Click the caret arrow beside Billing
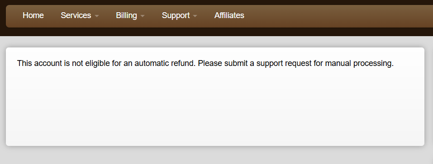The width and height of the screenshot is (433, 164). pos(143,16)
